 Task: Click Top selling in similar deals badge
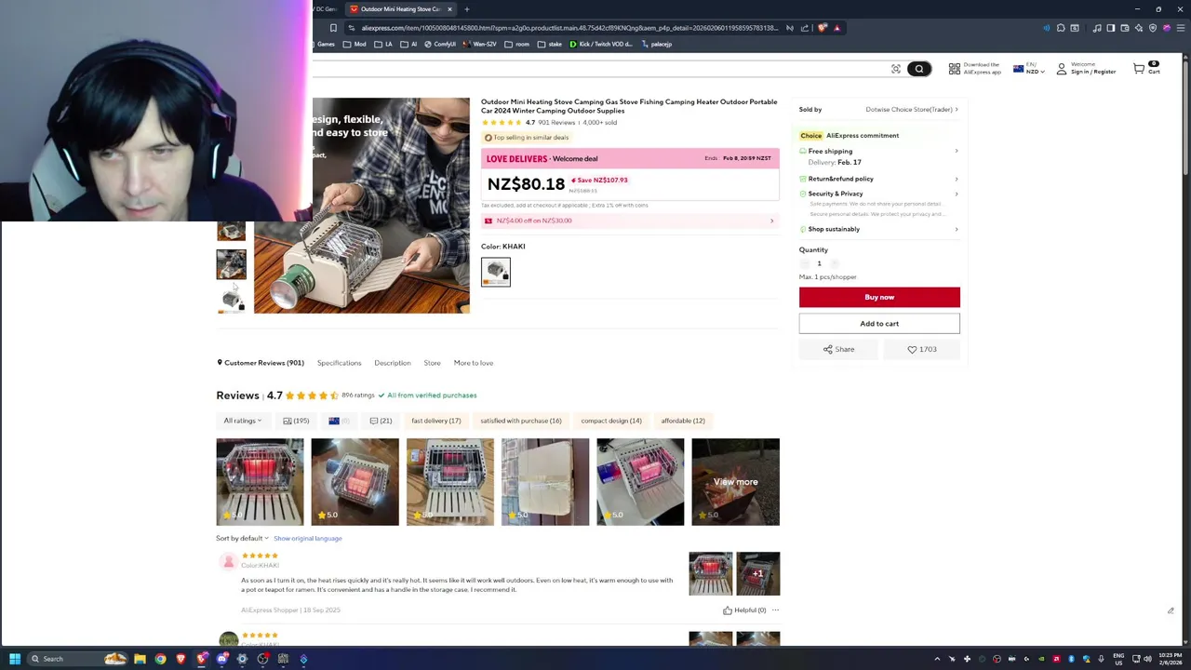point(526,138)
